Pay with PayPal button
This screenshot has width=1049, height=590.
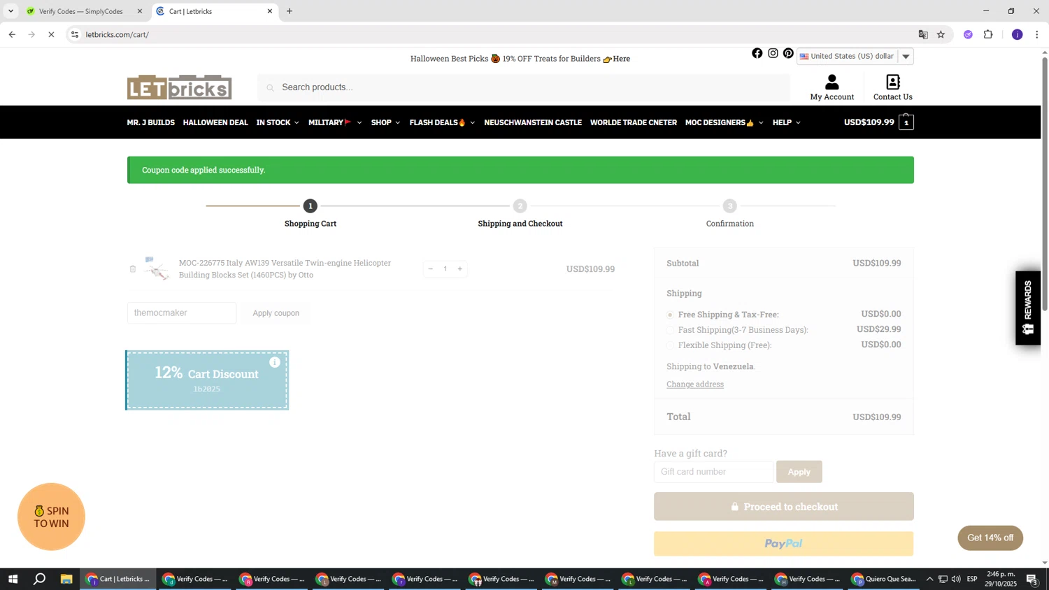tap(783, 544)
